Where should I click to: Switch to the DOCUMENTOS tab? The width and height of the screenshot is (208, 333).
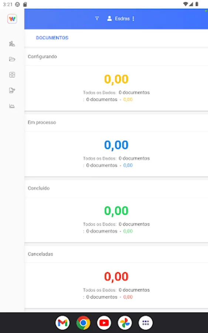click(x=52, y=38)
